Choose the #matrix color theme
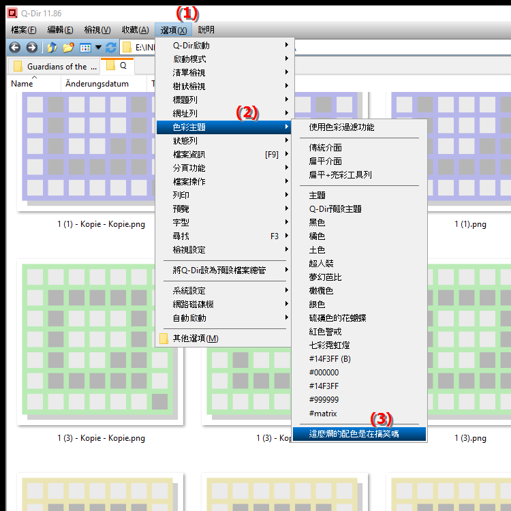 [x=359, y=414]
